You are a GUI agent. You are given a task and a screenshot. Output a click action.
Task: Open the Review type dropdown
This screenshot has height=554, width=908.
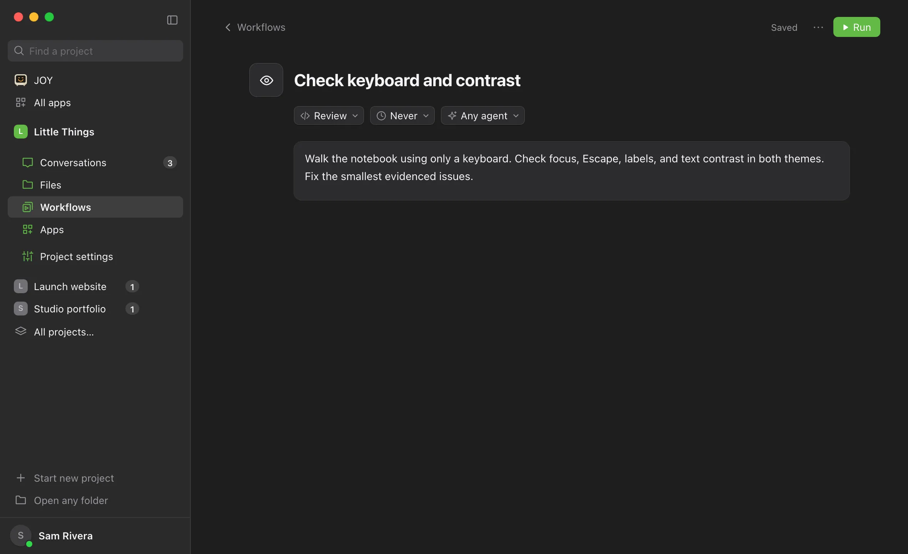[329, 115]
